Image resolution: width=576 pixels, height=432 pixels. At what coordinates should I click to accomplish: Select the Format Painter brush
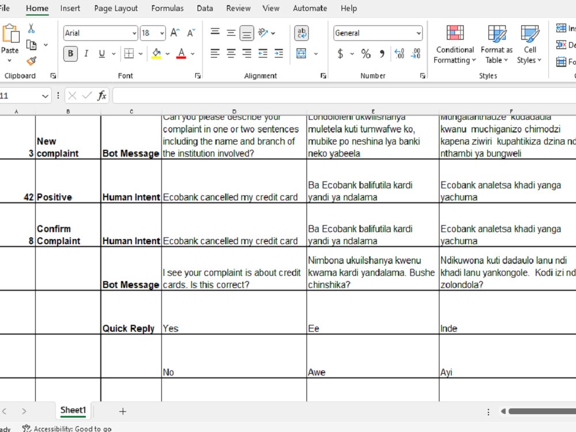point(32,60)
